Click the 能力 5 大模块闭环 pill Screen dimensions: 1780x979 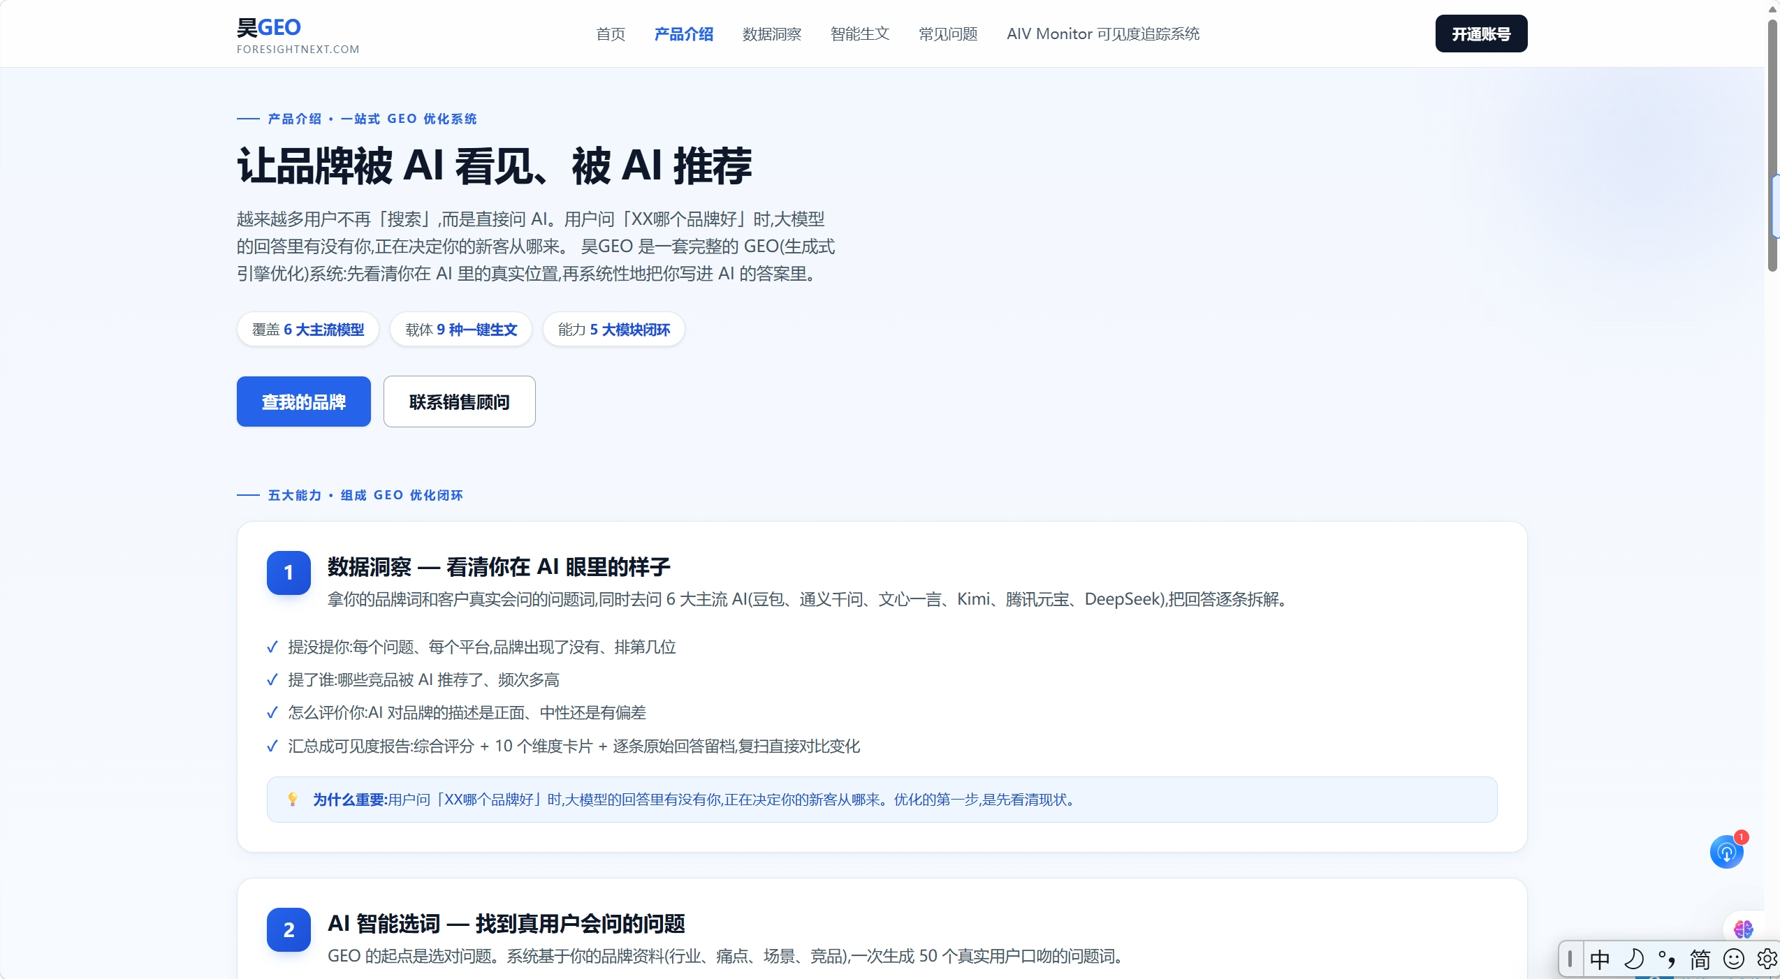pyautogui.click(x=614, y=329)
